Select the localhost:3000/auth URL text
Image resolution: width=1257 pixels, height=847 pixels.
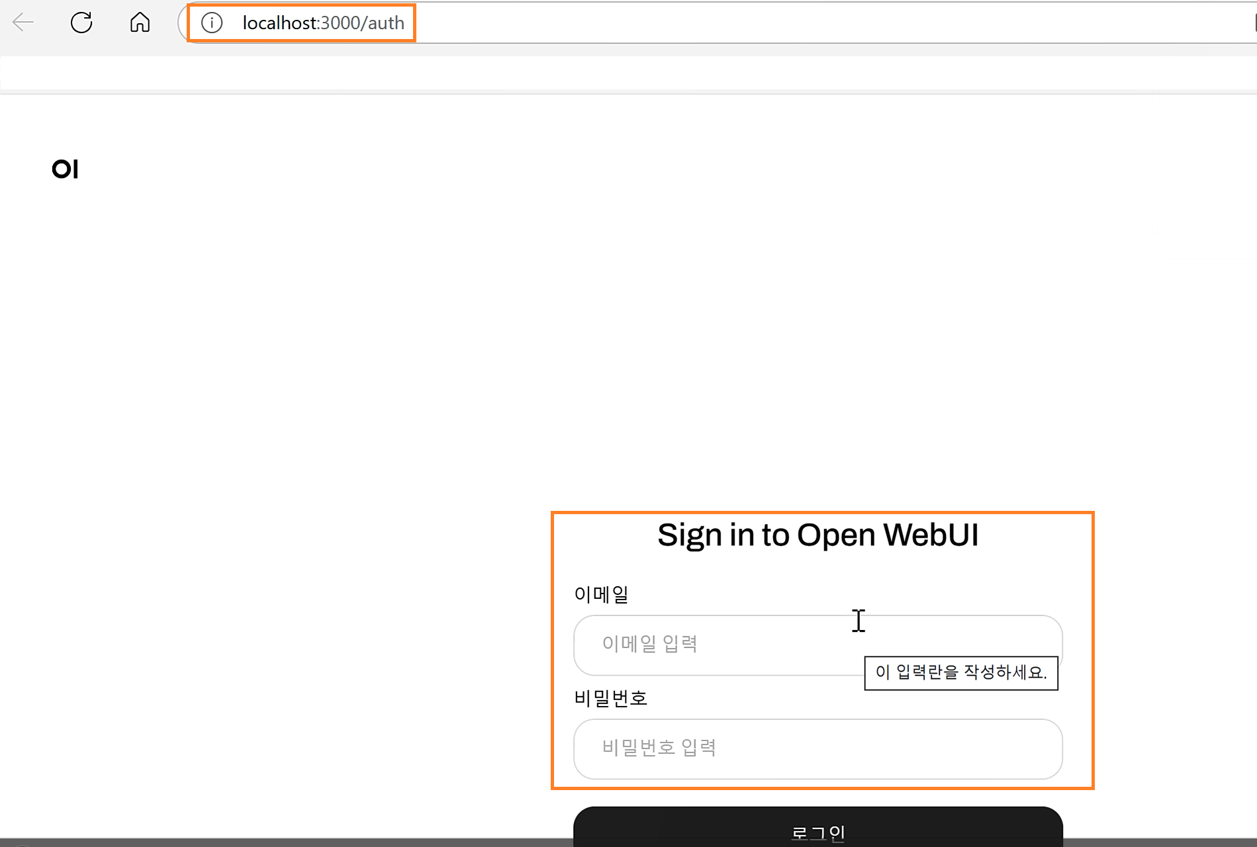[x=323, y=23]
